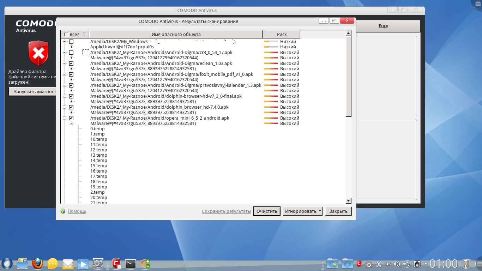This screenshot has height=271, width=482.
Task: Uncheck the eclean_1.03.apk checkbox
Action: 71,64
